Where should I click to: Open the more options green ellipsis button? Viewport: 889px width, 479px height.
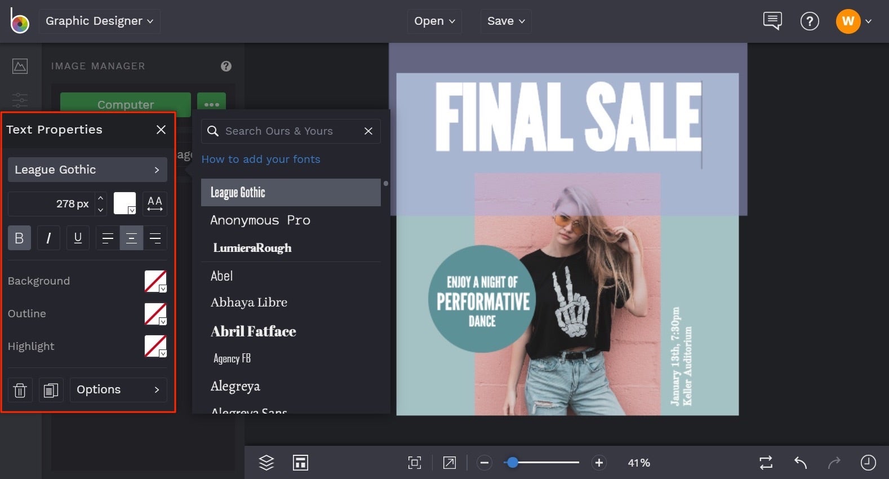tap(212, 104)
